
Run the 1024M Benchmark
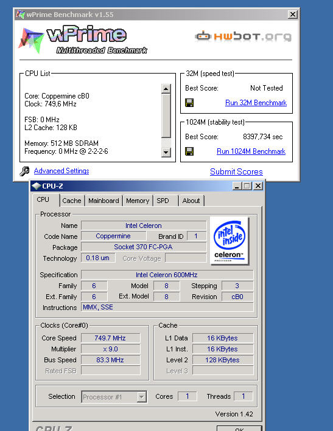pos(251,151)
